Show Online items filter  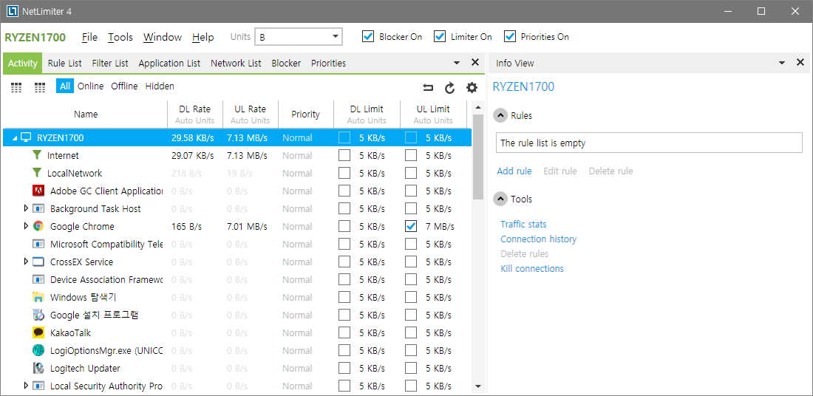(91, 86)
